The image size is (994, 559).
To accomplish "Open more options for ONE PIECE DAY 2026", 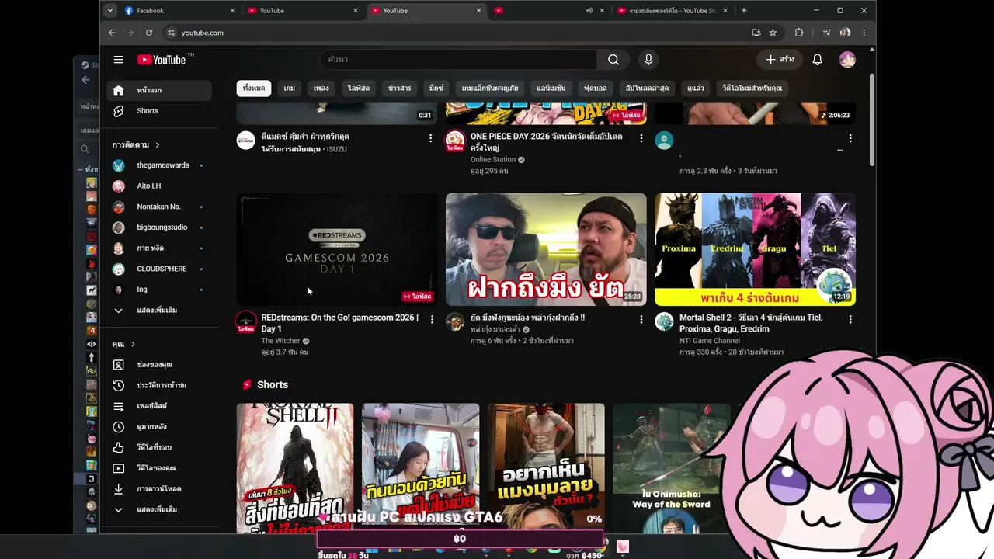I will coord(641,138).
